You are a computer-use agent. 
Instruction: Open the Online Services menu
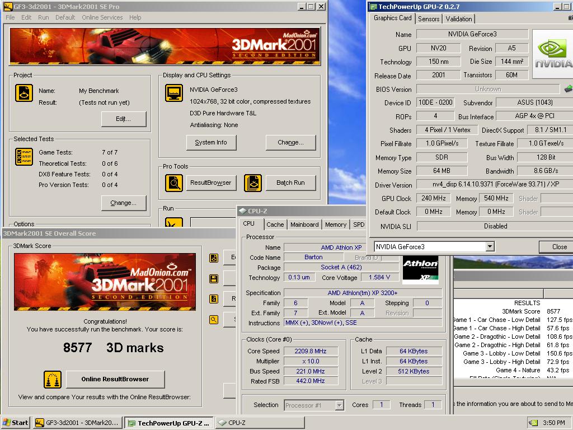(x=102, y=17)
